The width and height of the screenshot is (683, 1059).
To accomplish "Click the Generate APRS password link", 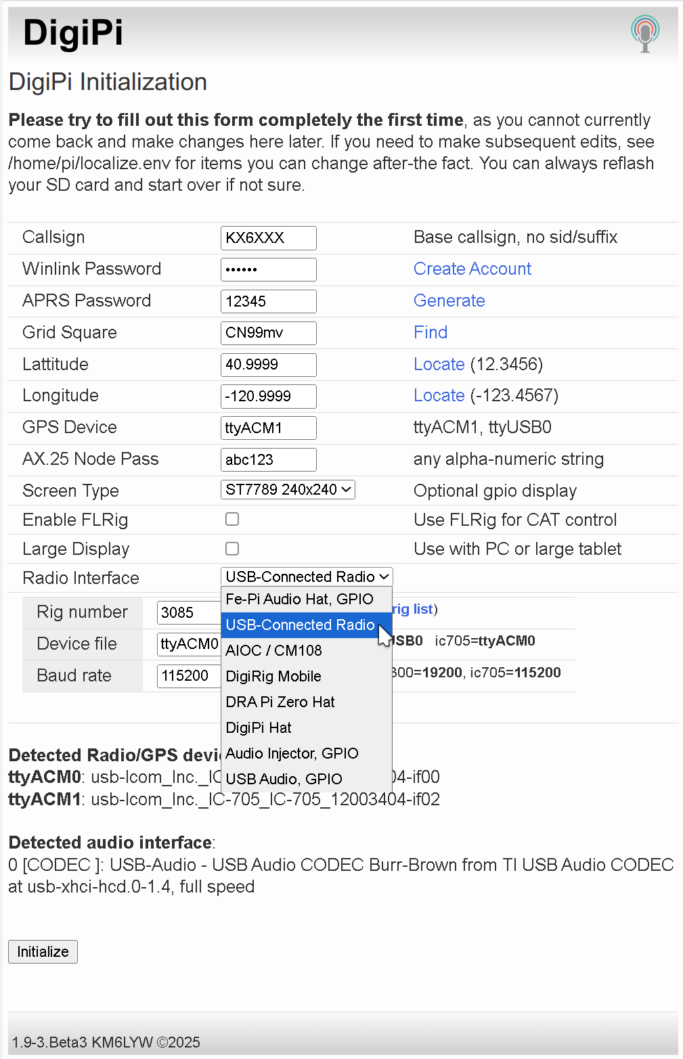I will tap(449, 300).
